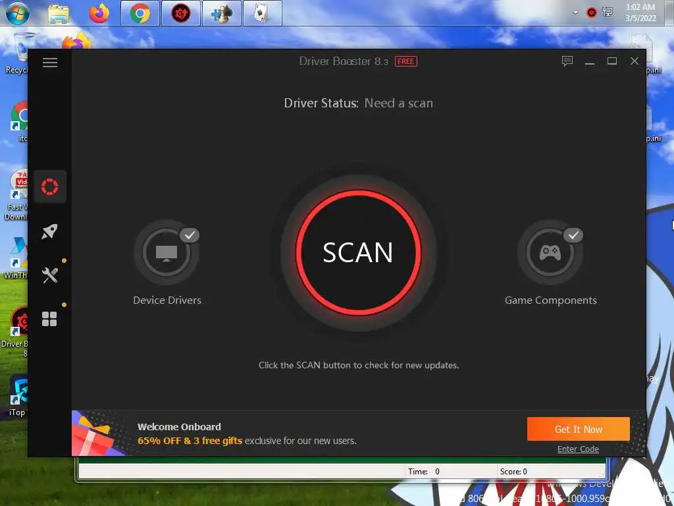Maximize the Driver Booster window

[x=612, y=61]
